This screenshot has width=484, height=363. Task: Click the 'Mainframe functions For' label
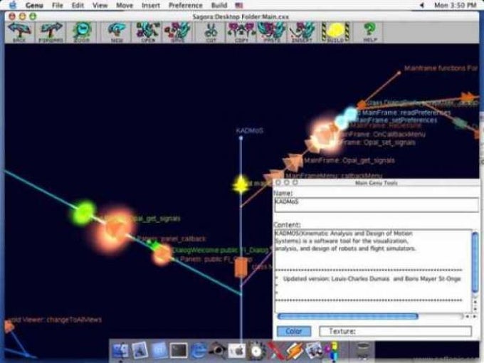[441, 68]
